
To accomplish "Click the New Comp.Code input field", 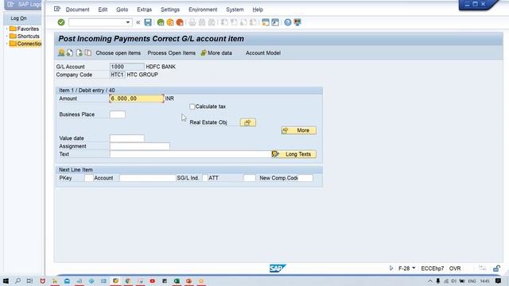I will click(x=305, y=178).
